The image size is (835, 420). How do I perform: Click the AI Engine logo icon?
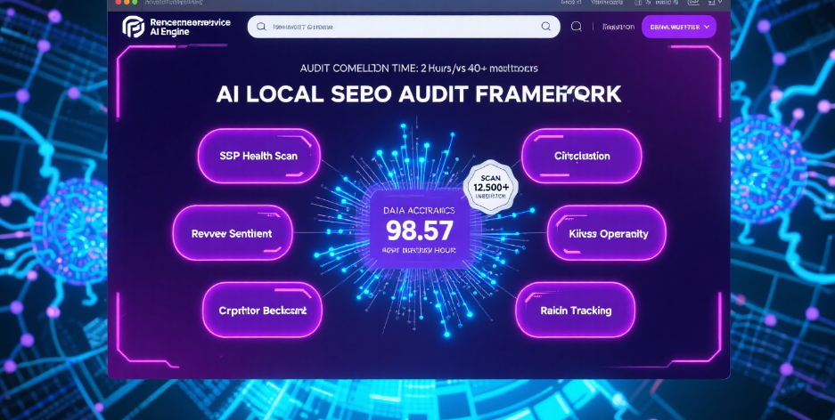(133, 27)
